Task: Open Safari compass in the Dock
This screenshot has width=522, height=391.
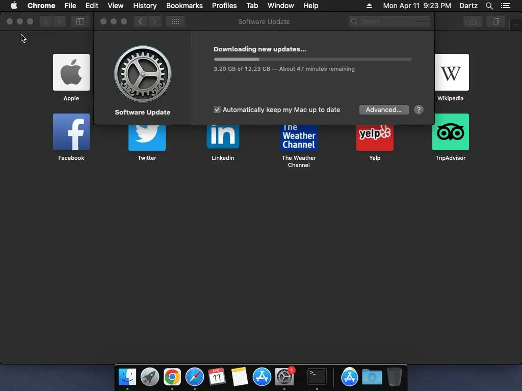Action: (x=194, y=377)
